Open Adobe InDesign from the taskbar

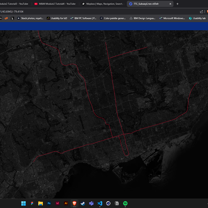point(57,203)
